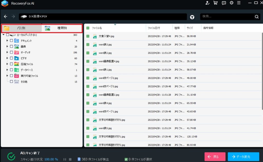Screen dimensions: 263x162
Task: Toggle select-all checkbox in file header
Action: pyautogui.click(x=88, y=28)
